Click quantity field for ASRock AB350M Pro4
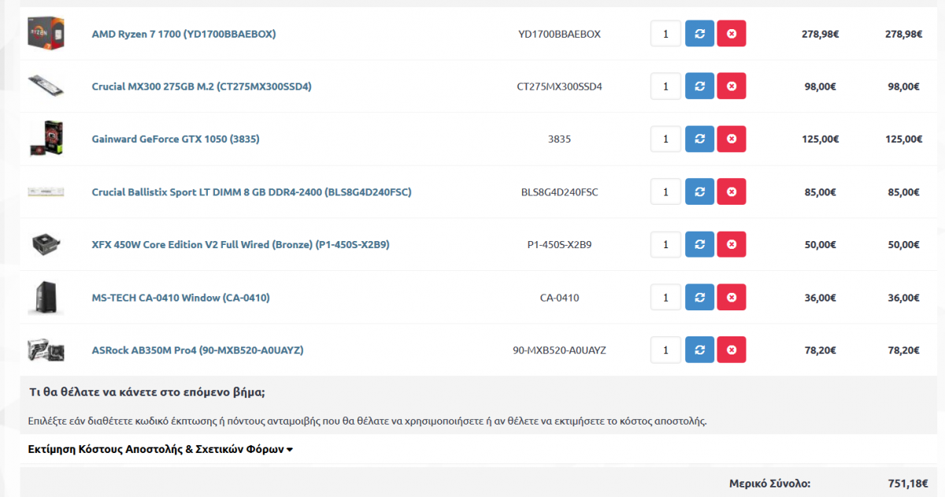This screenshot has width=945, height=497. coord(666,350)
